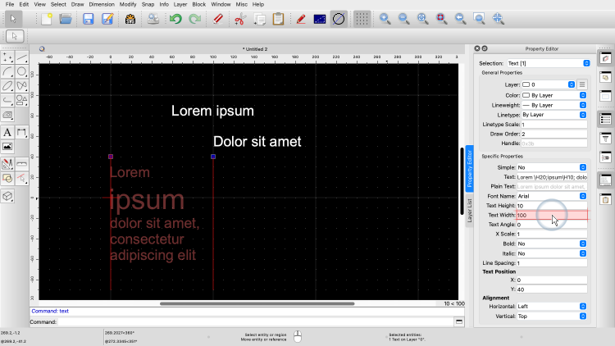Open the Modify menu
Screen dimensions: 615x346
pos(128,4)
